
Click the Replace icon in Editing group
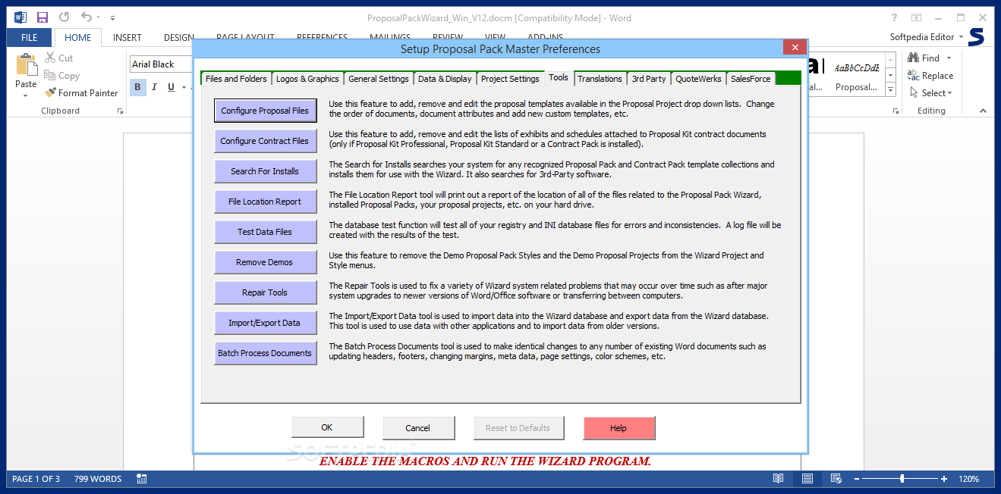click(914, 75)
